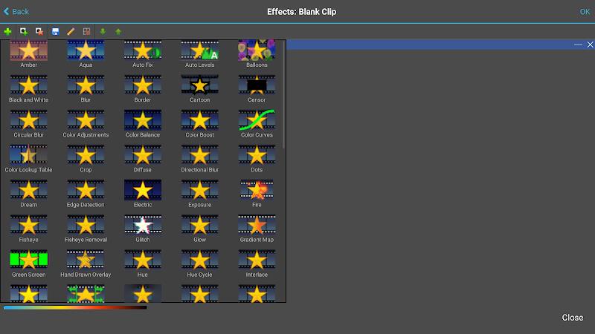
Task: Select the Edge Detection effect
Action: click(86, 194)
